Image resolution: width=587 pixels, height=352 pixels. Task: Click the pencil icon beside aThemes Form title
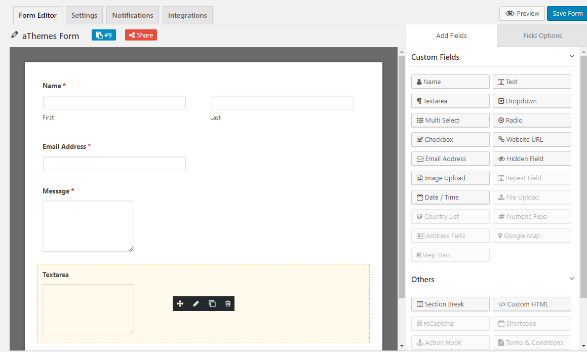coord(15,35)
